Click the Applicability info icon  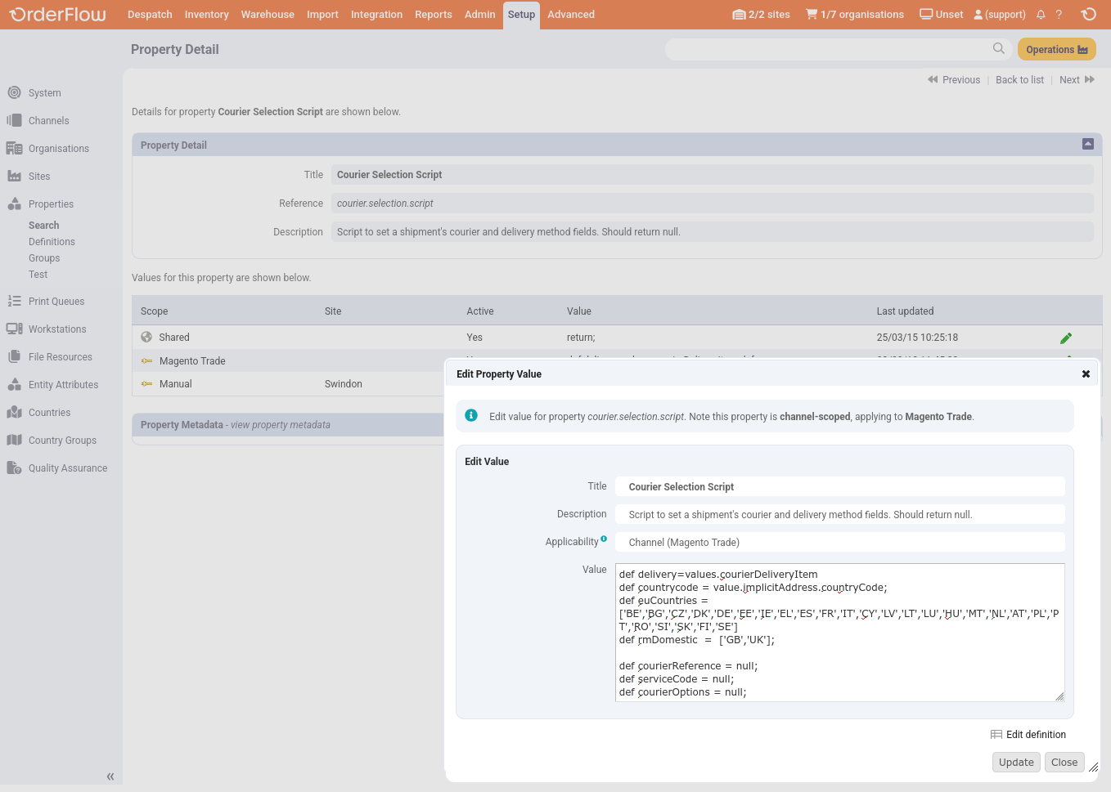click(604, 539)
